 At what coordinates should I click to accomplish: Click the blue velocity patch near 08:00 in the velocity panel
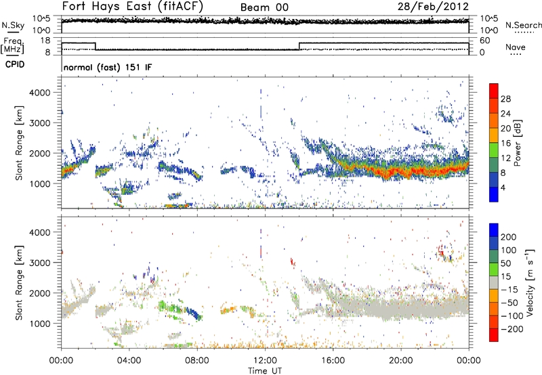point(194,313)
